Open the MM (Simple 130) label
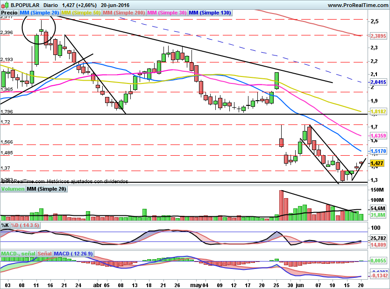 (x=210, y=13)
